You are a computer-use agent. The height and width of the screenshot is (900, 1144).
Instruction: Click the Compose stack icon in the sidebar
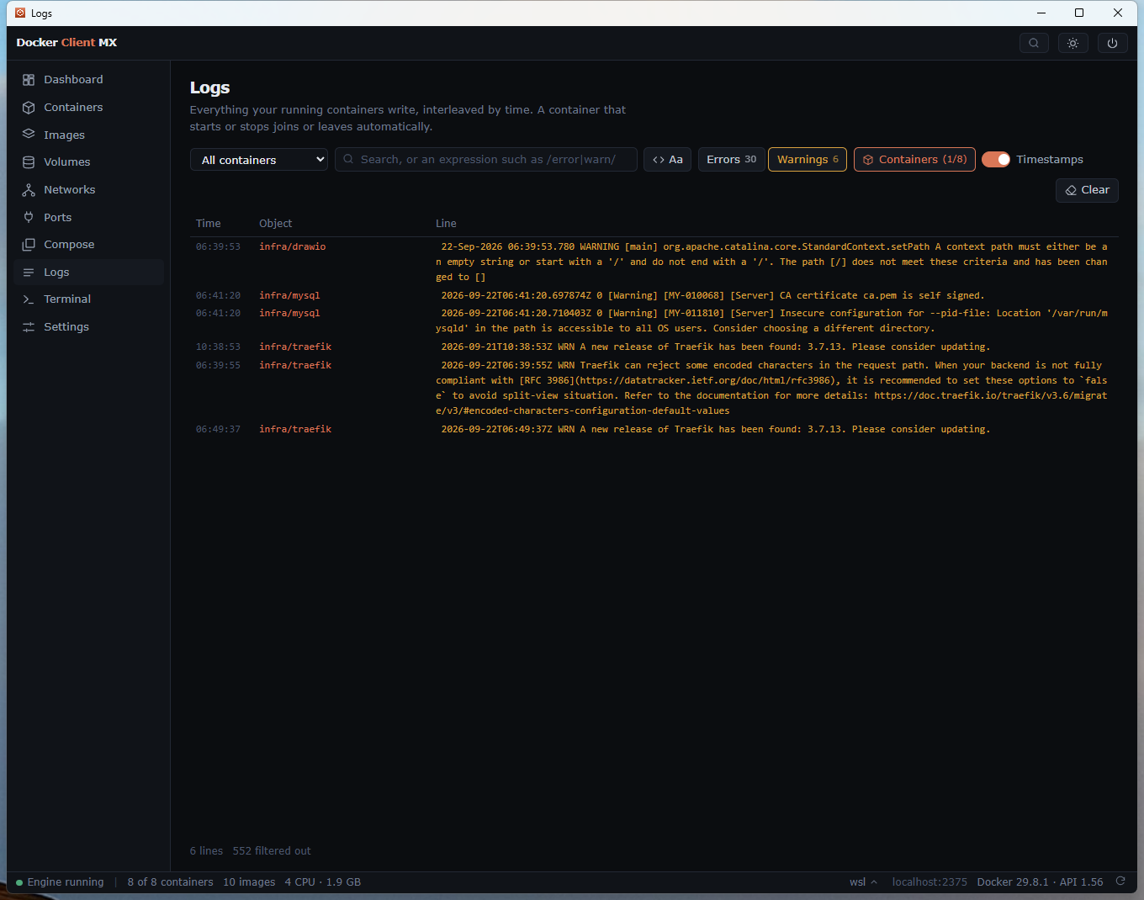point(29,245)
